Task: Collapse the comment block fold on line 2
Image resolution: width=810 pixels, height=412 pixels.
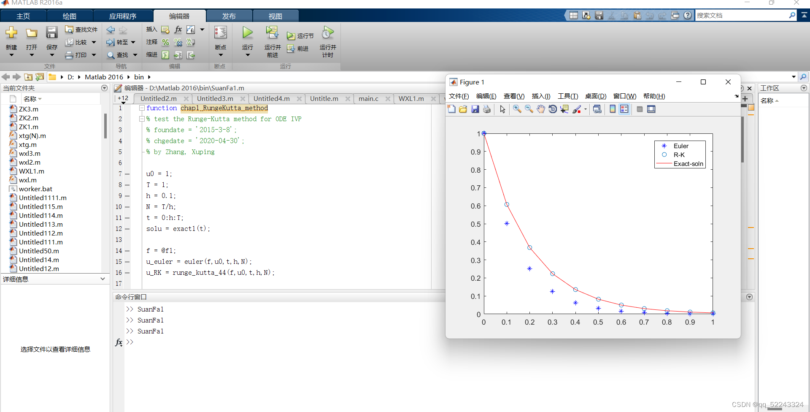Action: (x=142, y=119)
